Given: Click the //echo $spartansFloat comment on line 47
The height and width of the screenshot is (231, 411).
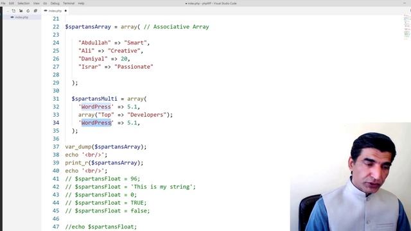Looking at the screenshot, I should point(101,227).
